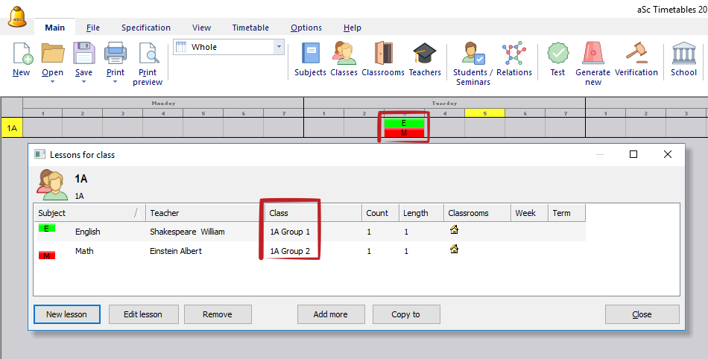Screen dimensions: 708x359
Task: Expand the Save button dropdown arrow
Action: coord(83,82)
